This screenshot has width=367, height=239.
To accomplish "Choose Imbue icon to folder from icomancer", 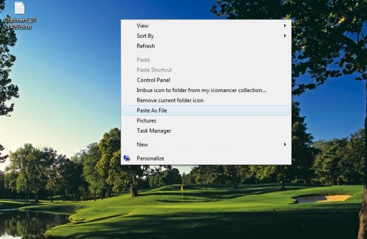I will tap(206, 90).
